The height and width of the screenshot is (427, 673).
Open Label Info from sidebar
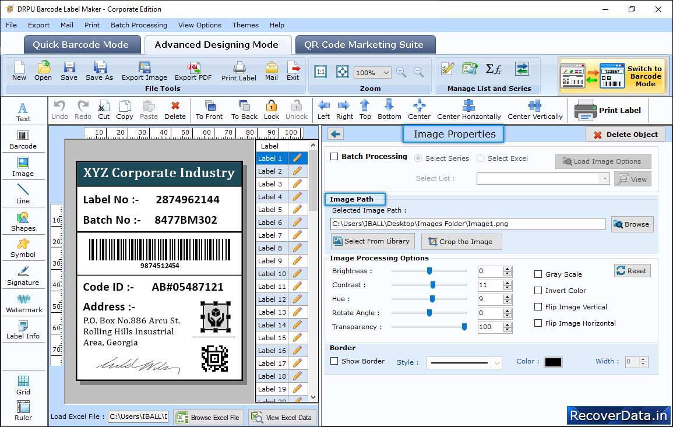23,330
